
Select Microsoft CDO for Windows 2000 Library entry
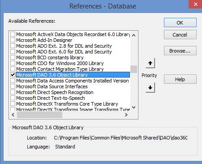point(60,63)
